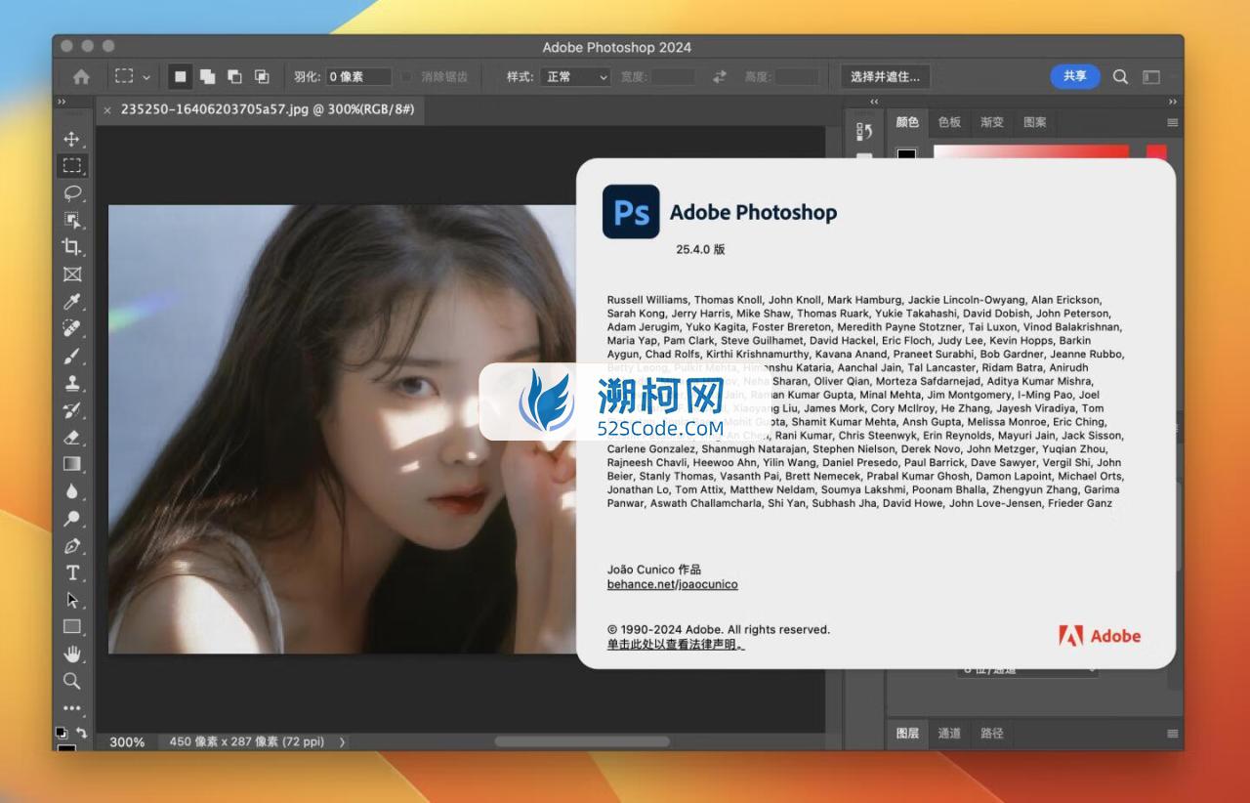Open status bar info arrow
Screen dimensions: 1250x803
342,741
